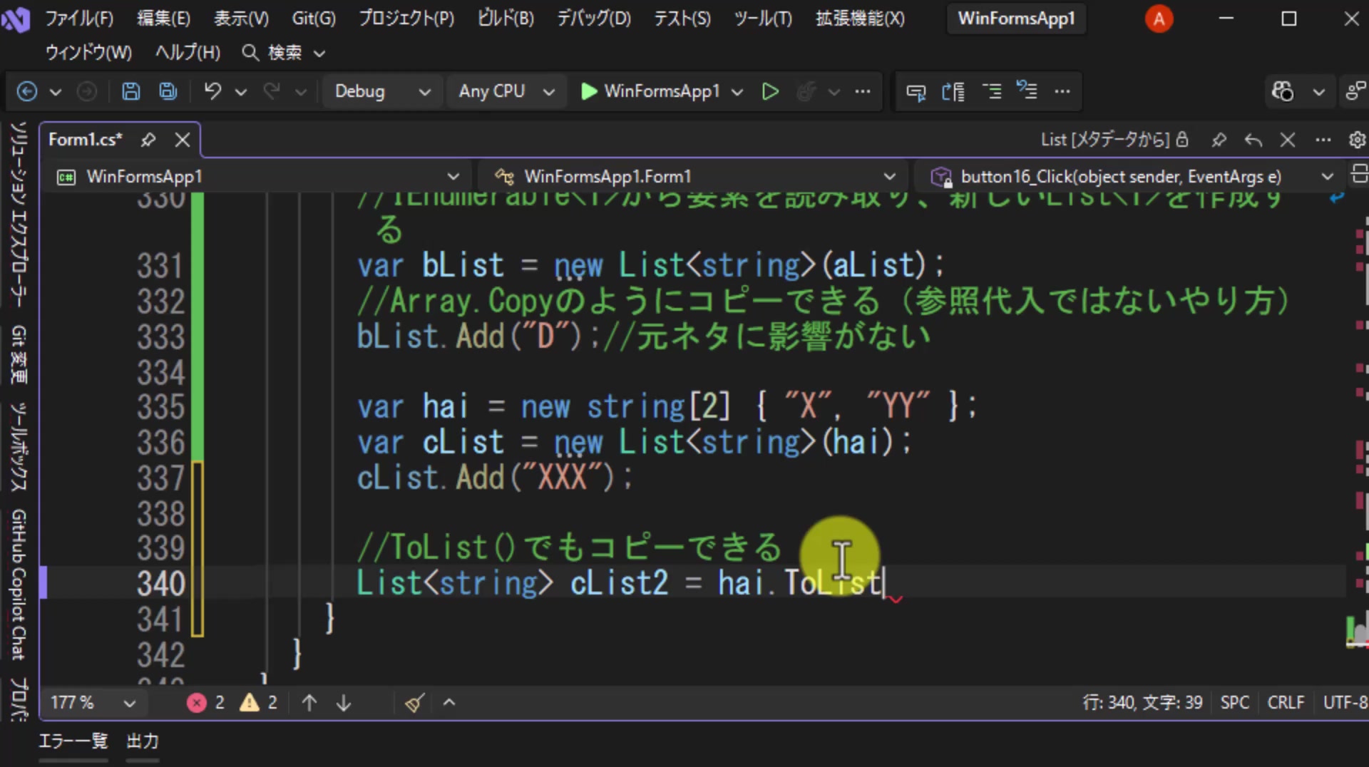This screenshot has width=1369, height=767.
Task: Close the Form1.cs tab
Action: 183,140
